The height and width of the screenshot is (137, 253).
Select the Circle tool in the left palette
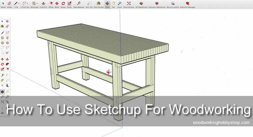[2, 43]
